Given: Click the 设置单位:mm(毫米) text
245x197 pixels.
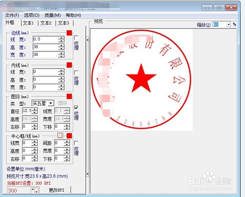Looking at the screenshot, I should (26, 169).
